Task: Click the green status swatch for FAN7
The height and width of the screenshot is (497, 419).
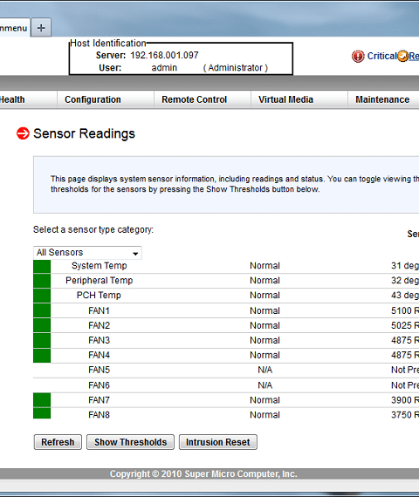Action: point(42,400)
